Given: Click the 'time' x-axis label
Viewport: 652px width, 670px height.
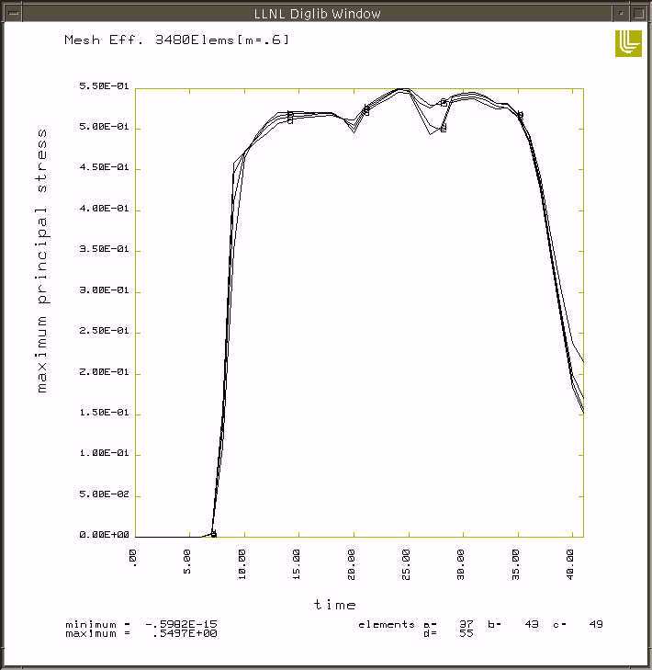Looking at the screenshot, I should click(334, 604).
